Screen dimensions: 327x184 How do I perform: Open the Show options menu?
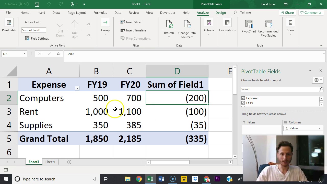pos(290,27)
